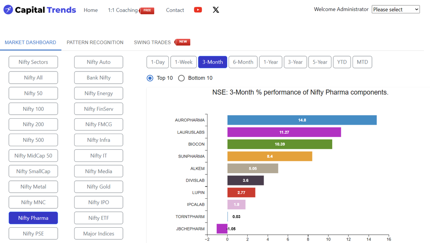Screen dimensions: 430x243
Task: Navigate to 1:1 Coaching
Action: pos(122,10)
